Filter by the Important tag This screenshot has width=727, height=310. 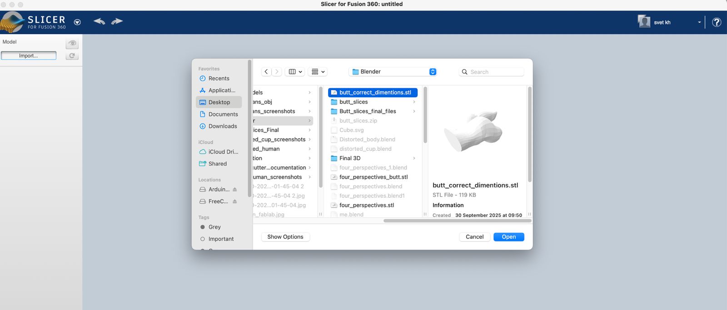pyautogui.click(x=221, y=239)
